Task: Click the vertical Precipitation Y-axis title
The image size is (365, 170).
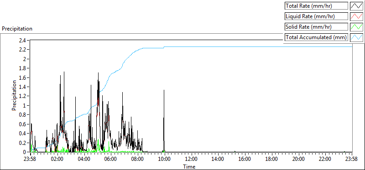Action: tap(15, 96)
